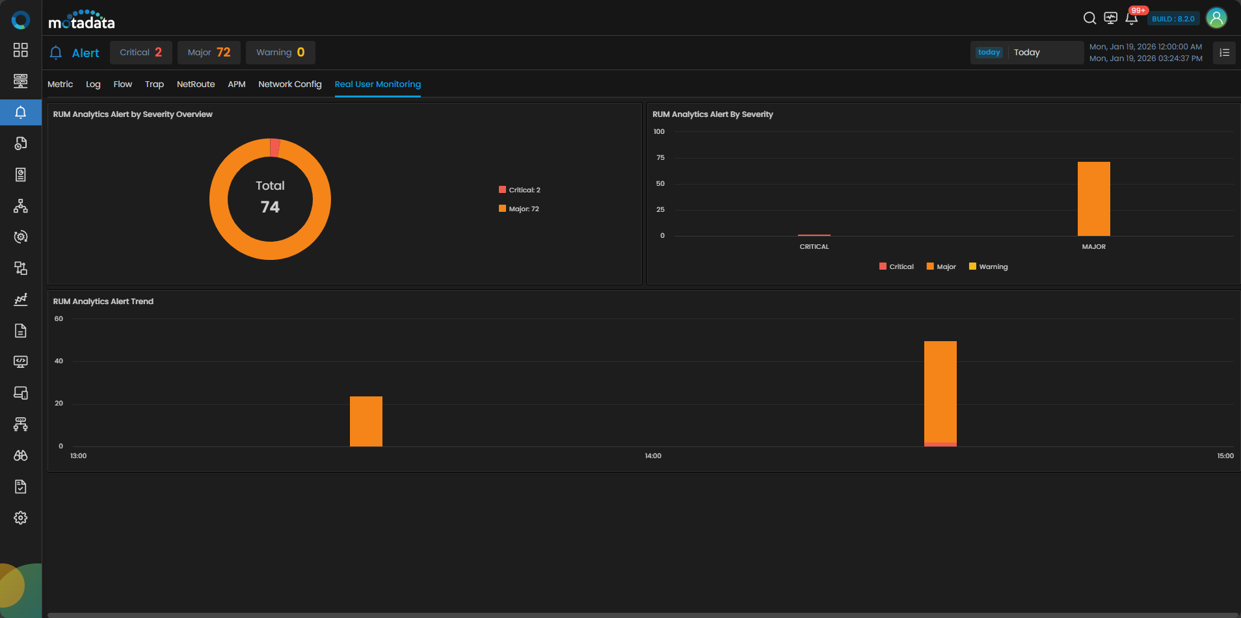Open the Today time range dropdown
The height and width of the screenshot is (618, 1241).
click(1027, 53)
